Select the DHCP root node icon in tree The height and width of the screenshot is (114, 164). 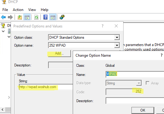tap(3, 26)
